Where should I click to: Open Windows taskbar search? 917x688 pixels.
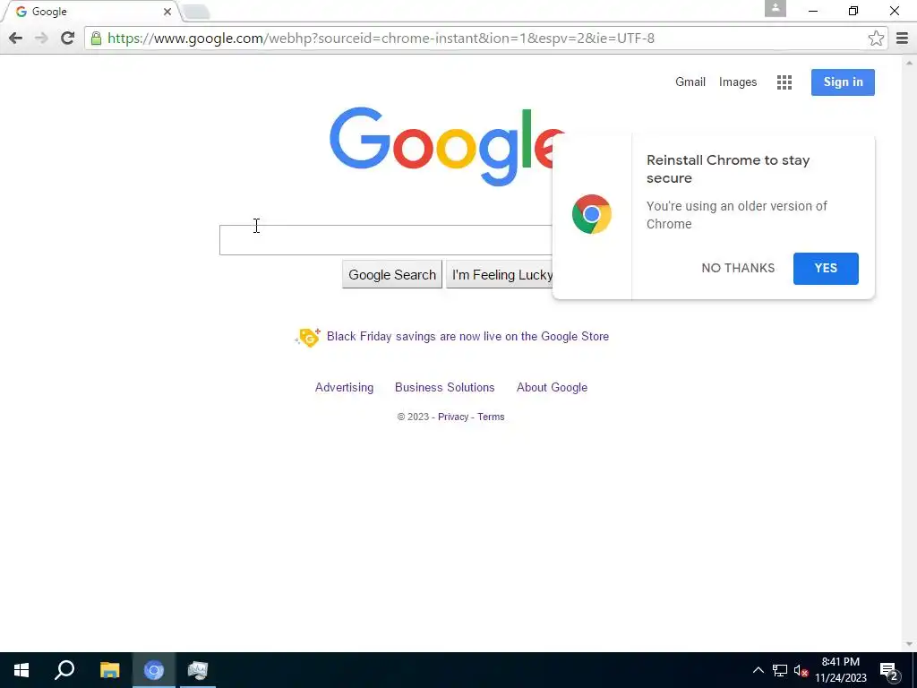coord(64,670)
